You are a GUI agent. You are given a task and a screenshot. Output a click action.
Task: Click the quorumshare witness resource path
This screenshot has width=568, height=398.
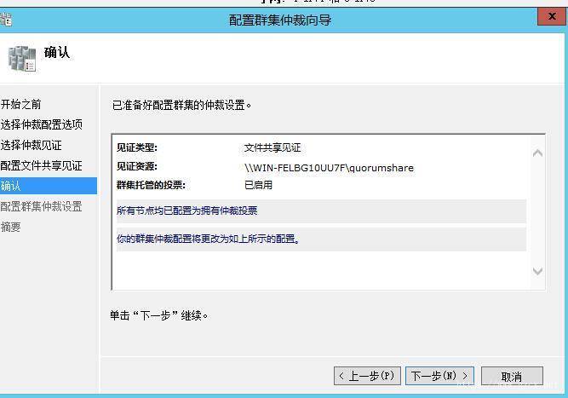(x=329, y=168)
